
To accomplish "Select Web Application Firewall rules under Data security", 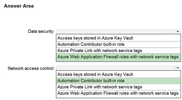I will (x=118, y=57).
